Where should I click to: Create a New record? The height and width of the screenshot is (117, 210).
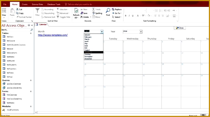tap(84, 9)
